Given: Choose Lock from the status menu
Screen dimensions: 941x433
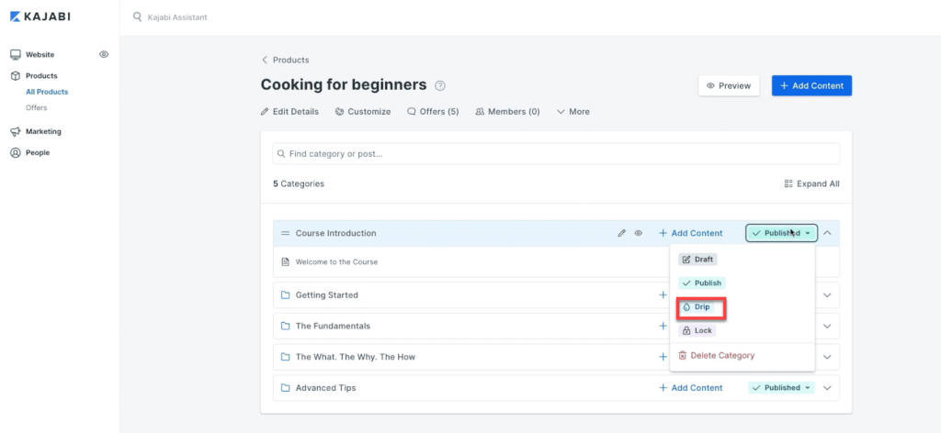Looking at the screenshot, I should (697, 330).
